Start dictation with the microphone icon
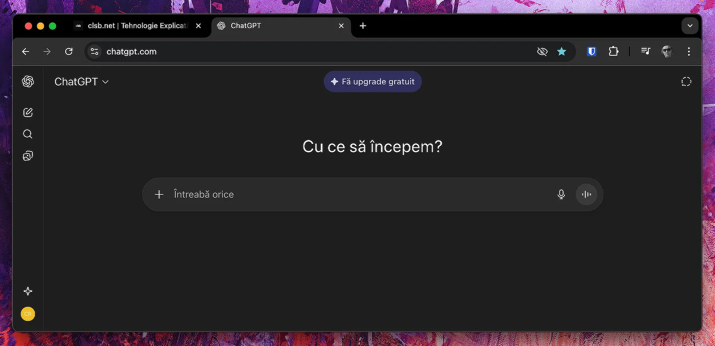Image resolution: width=715 pixels, height=346 pixels. [x=561, y=194]
